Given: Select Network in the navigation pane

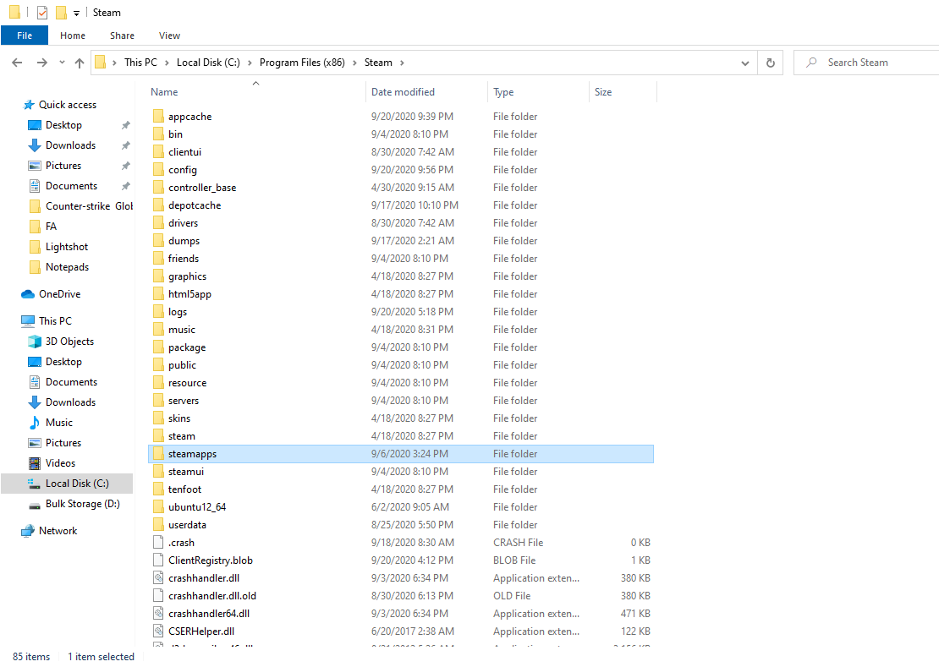Looking at the screenshot, I should click(x=58, y=531).
